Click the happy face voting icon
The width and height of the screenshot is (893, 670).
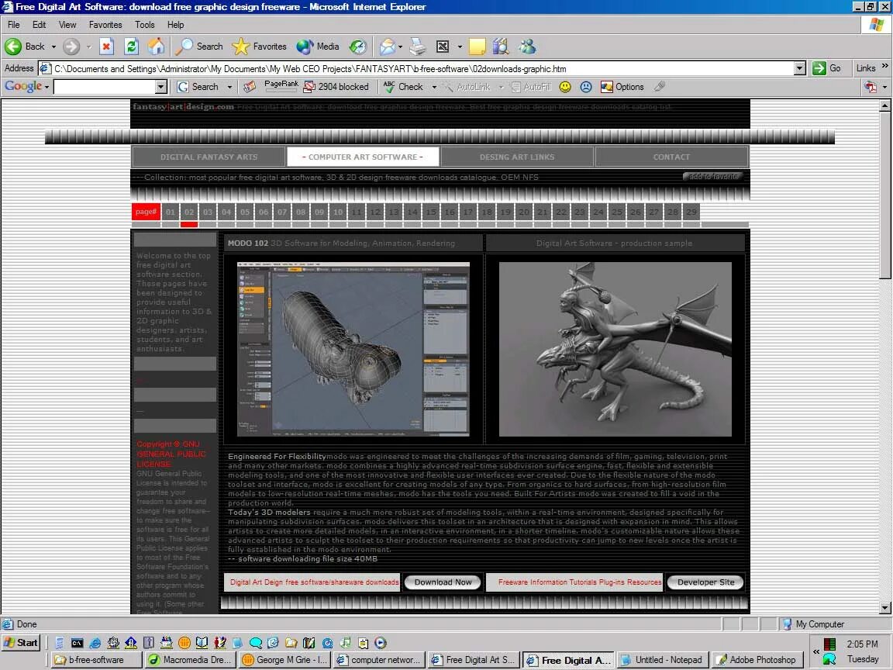point(564,87)
